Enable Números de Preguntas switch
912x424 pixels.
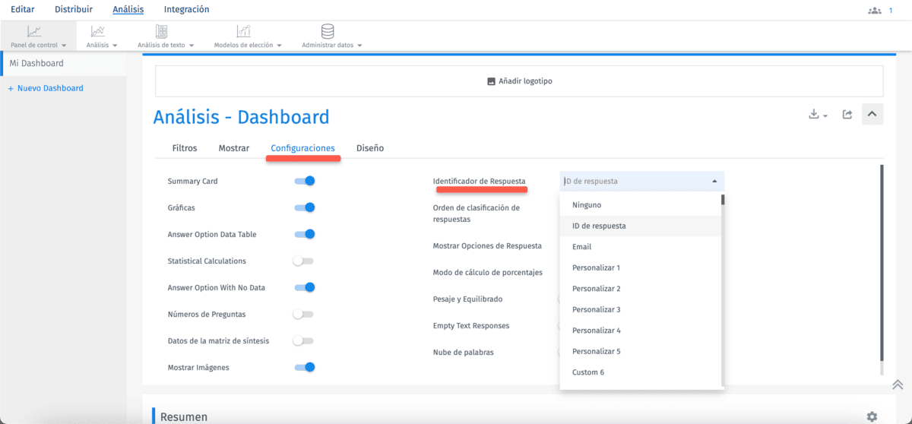click(303, 314)
